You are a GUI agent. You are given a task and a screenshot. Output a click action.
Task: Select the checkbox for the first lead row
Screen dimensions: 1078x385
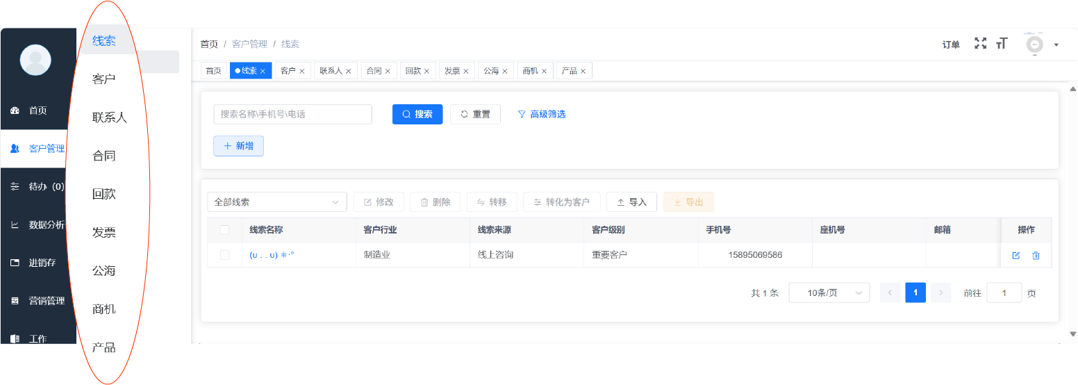click(x=224, y=255)
